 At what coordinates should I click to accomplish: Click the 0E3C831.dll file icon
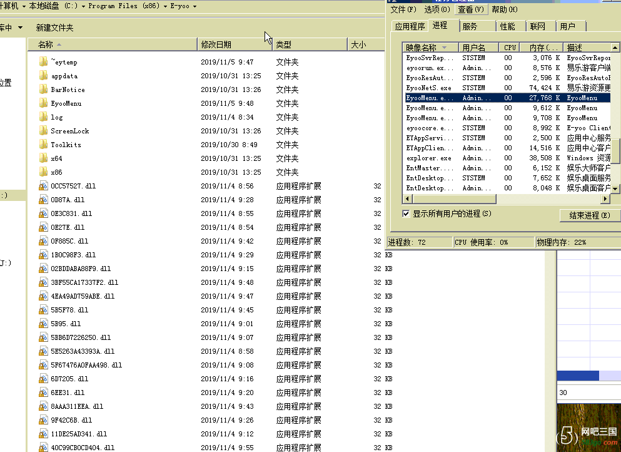coord(44,213)
